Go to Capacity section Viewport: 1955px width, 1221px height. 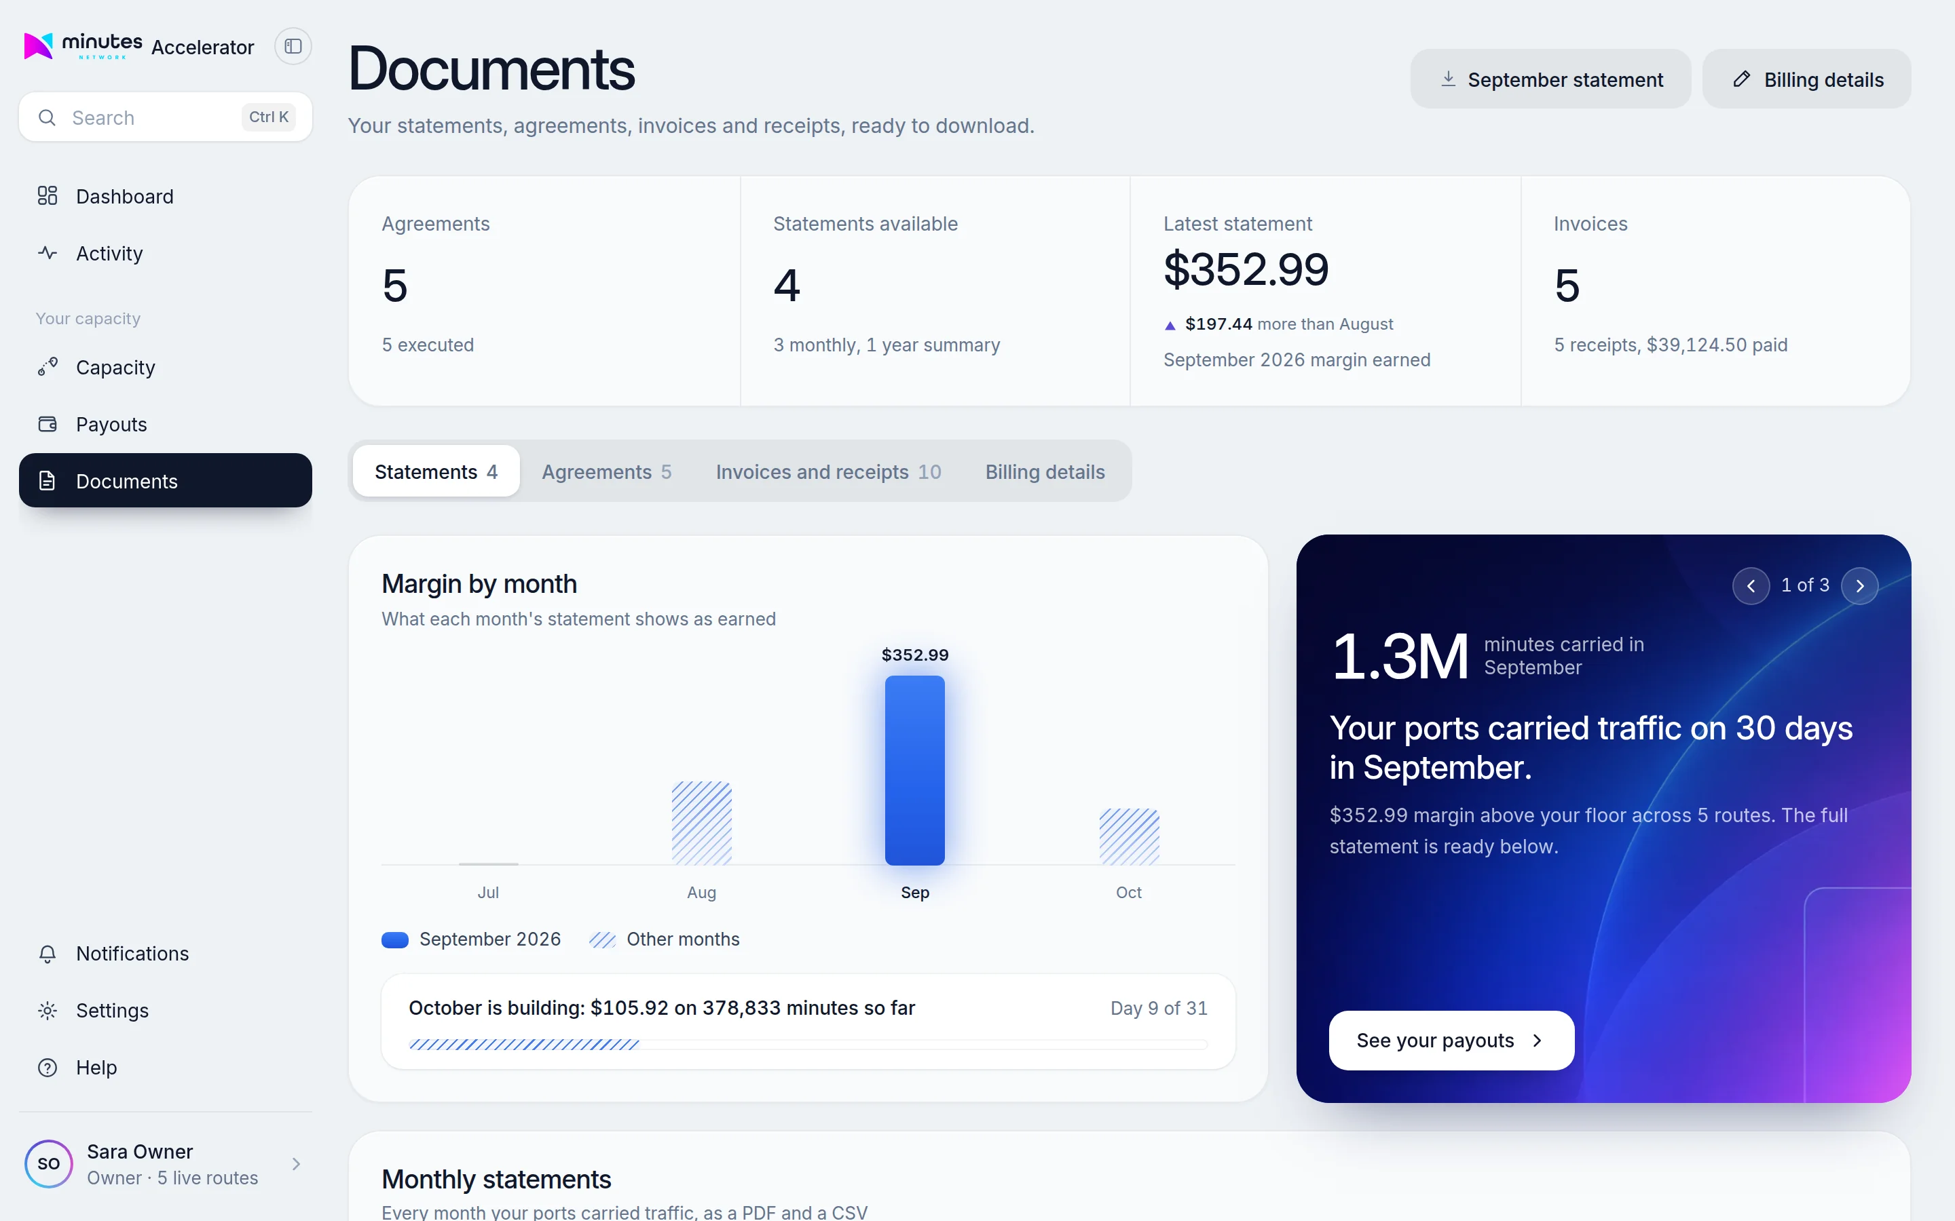[166, 366]
